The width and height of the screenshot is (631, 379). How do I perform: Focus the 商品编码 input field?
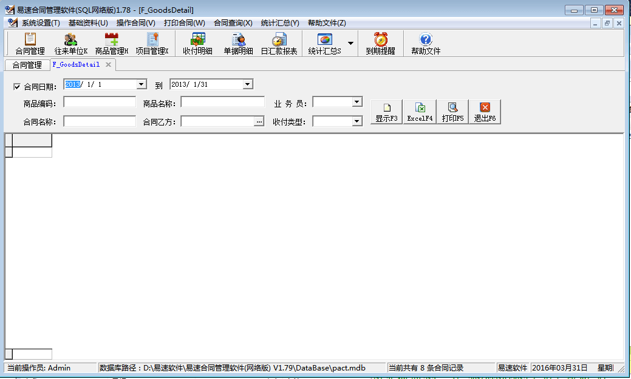[x=100, y=102]
